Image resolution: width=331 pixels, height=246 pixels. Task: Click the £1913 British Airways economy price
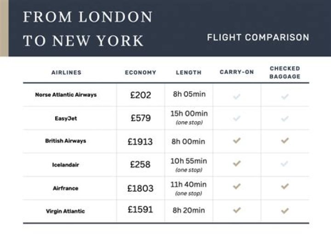pos(140,141)
